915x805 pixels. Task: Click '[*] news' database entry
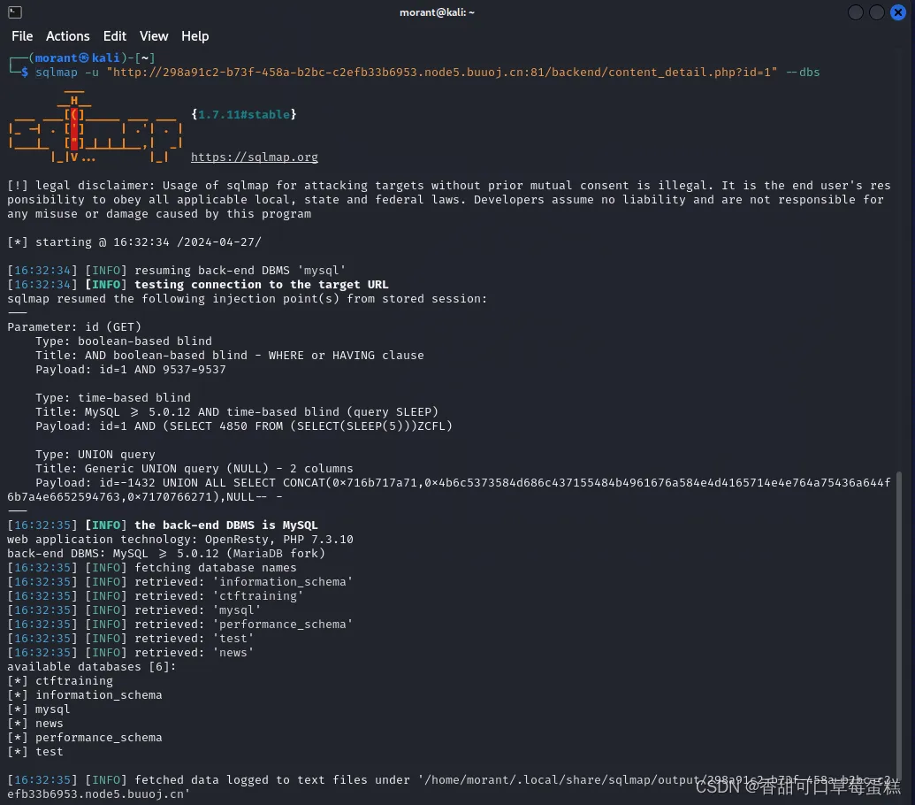[x=35, y=724]
